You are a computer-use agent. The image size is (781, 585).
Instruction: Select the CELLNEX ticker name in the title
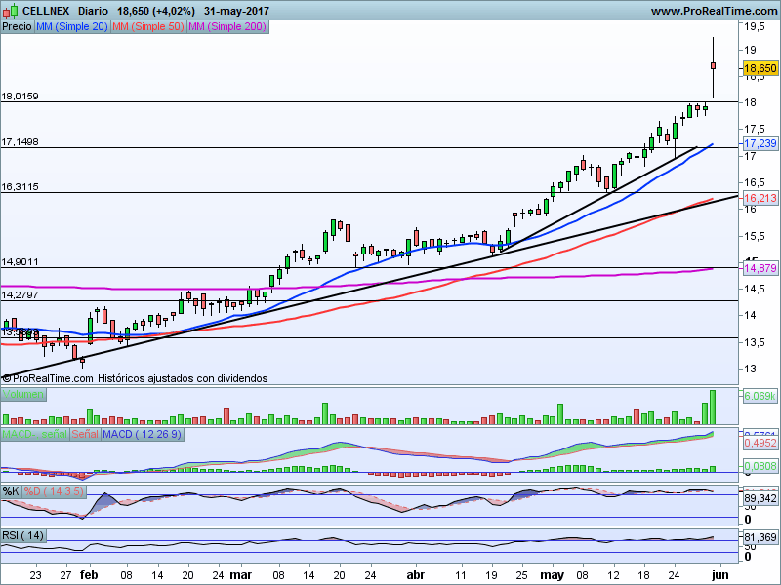47,11
